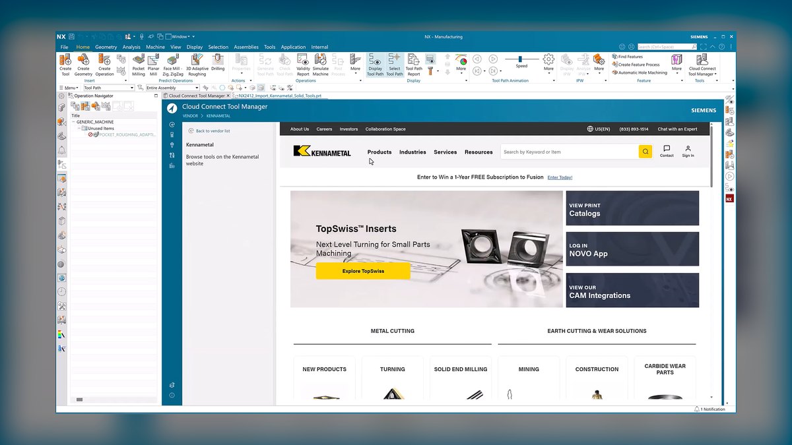Toggle Display Tool Path
The width and height of the screenshot is (792, 445).
click(375, 65)
